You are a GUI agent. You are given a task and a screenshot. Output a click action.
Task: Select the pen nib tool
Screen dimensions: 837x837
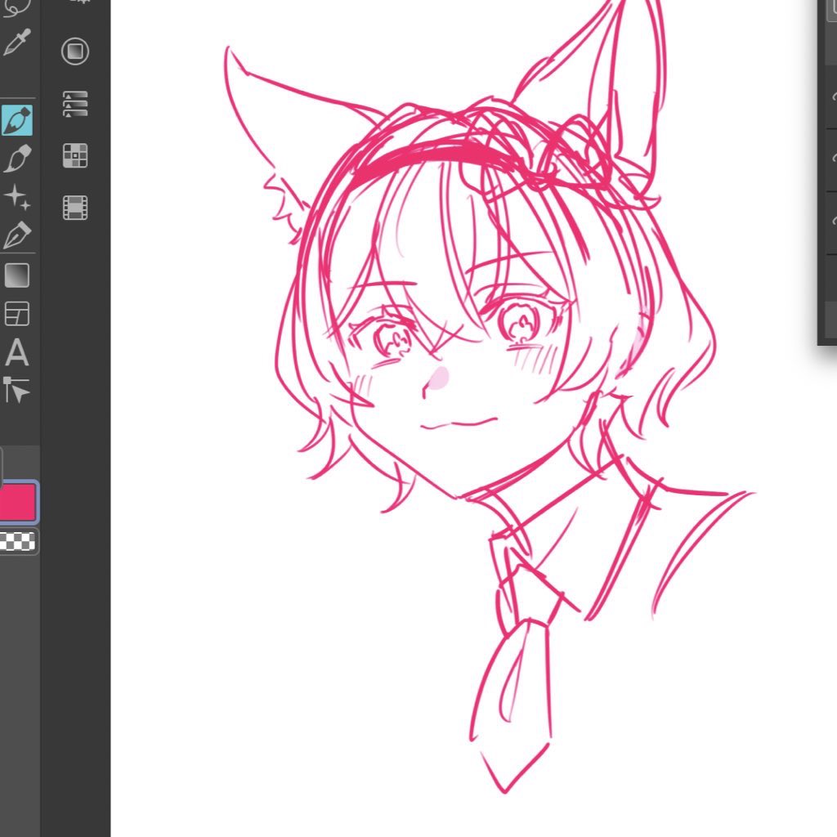point(17,235)
